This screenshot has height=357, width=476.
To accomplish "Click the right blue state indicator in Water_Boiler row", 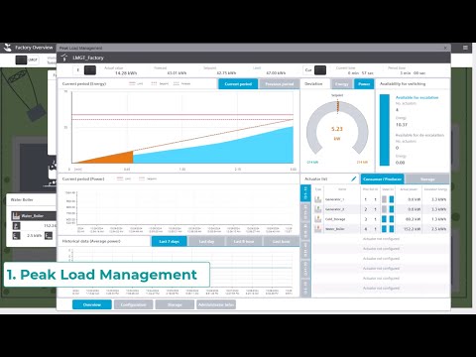I will click(392, 229).
